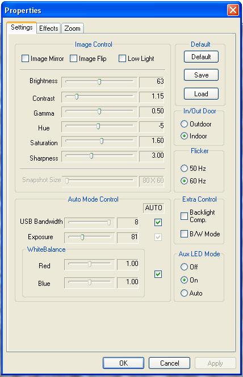Click the Save settings button
The width and height of the screenshot is (243, 377).
pos(201,75)
